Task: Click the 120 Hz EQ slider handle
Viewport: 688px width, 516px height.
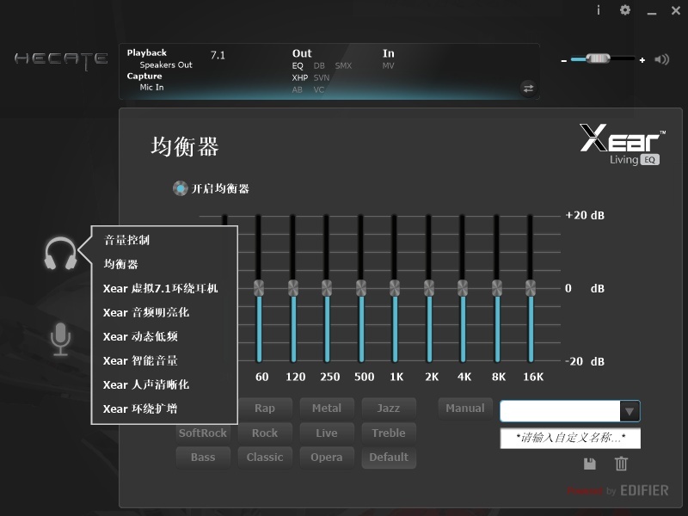Action: [293, 288]
